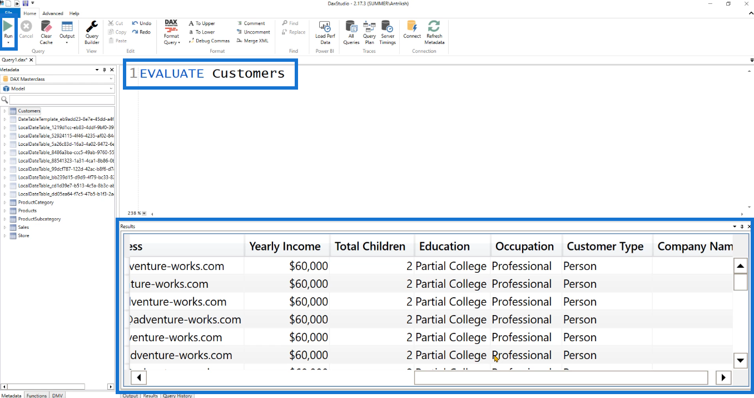
Task: Expand the Customers table node
Action: click(x=4, y=111)
